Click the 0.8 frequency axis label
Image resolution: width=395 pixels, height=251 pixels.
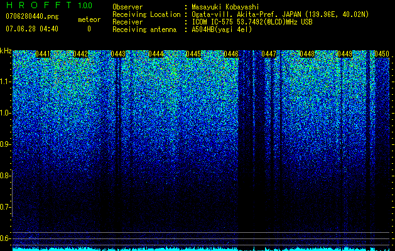pos(5,176)
